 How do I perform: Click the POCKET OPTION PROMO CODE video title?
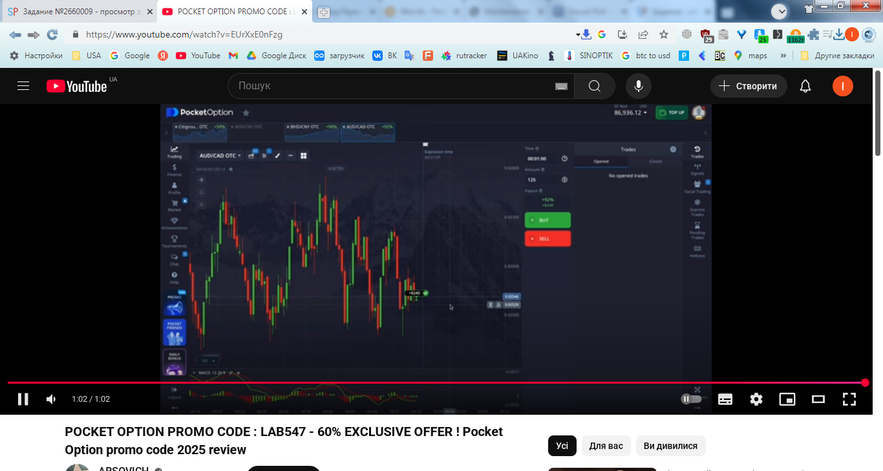pos(284,441)
